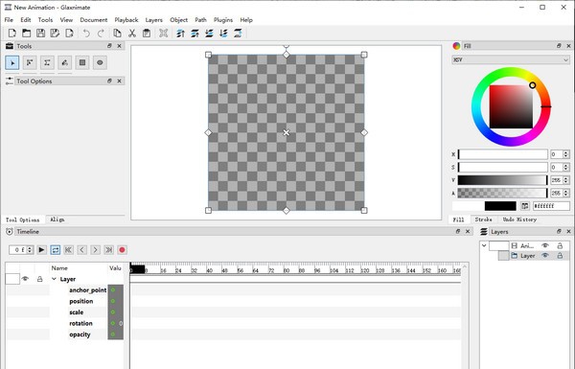Lock the Animation item in Layers panel
The height and width of the screenshot is (369, 575).
560,245
